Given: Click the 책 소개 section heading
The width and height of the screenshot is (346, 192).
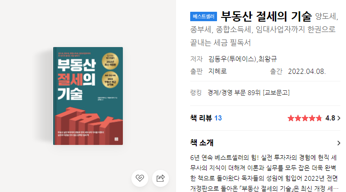Looking at the screenshot, I should [x=201, y=143].
